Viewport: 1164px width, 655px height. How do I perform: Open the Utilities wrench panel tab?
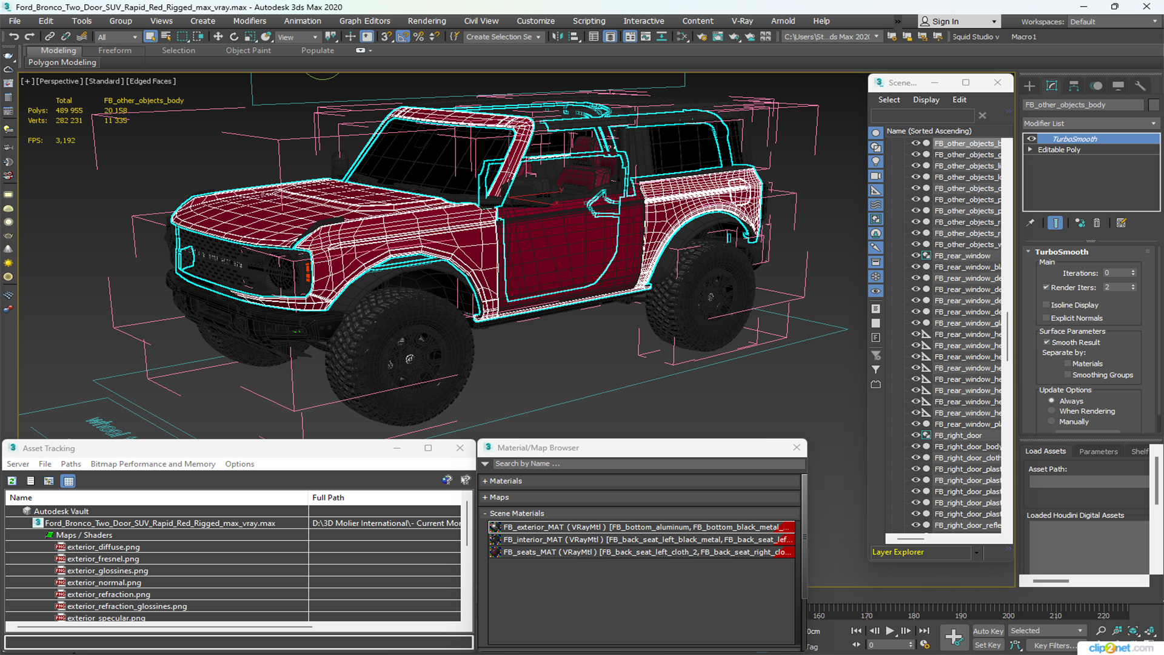(1140, 86)
